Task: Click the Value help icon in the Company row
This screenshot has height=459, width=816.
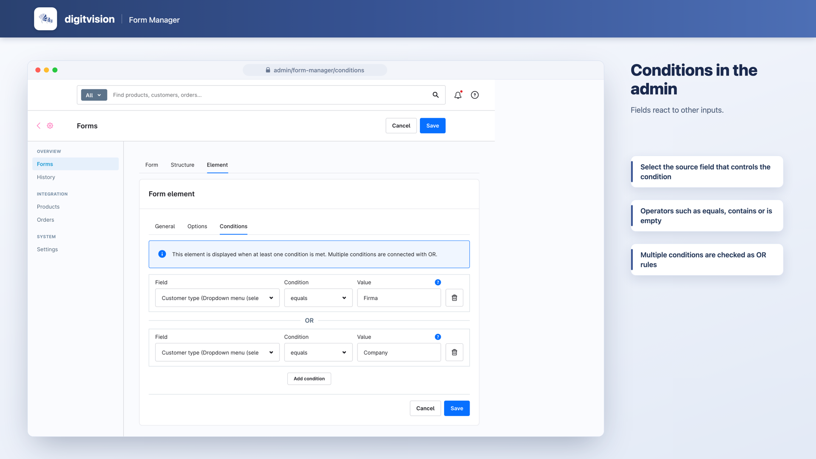Action: click(x=438, y=337)
